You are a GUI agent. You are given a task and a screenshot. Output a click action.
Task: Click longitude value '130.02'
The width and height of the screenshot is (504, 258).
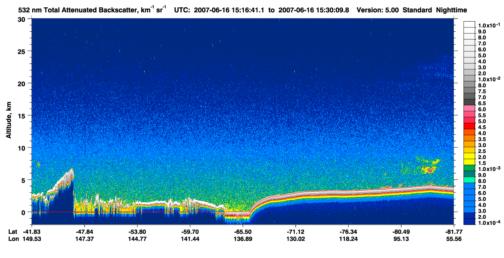click(295, 239)
